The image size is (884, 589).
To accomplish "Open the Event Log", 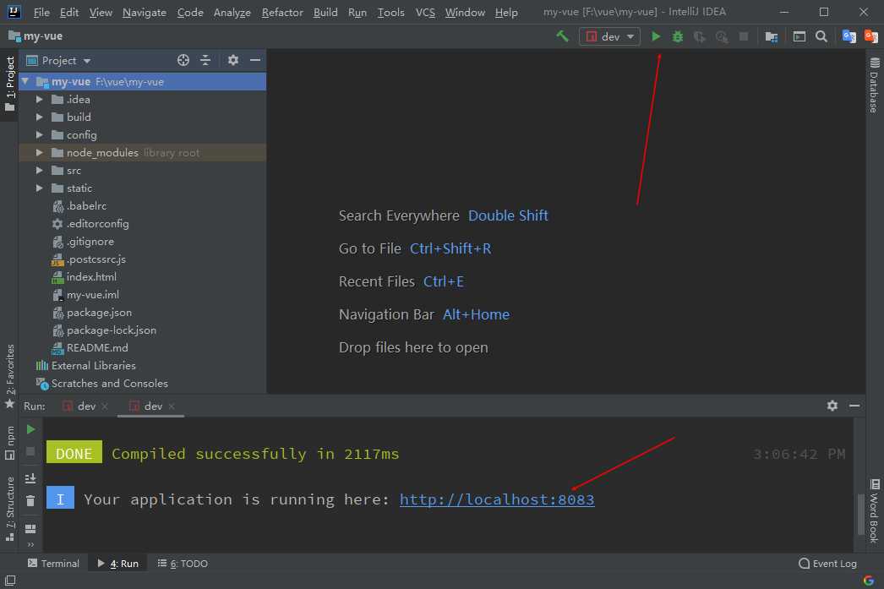I will pyautogui.click(x=827, y=564).
